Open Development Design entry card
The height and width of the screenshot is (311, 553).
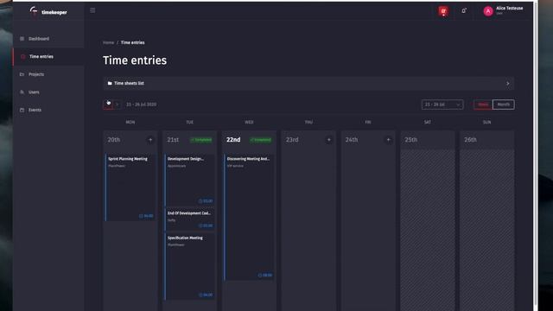coord(190,180)
